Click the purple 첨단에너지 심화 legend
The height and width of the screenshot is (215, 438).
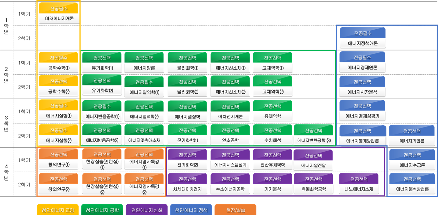click(147, 210)
